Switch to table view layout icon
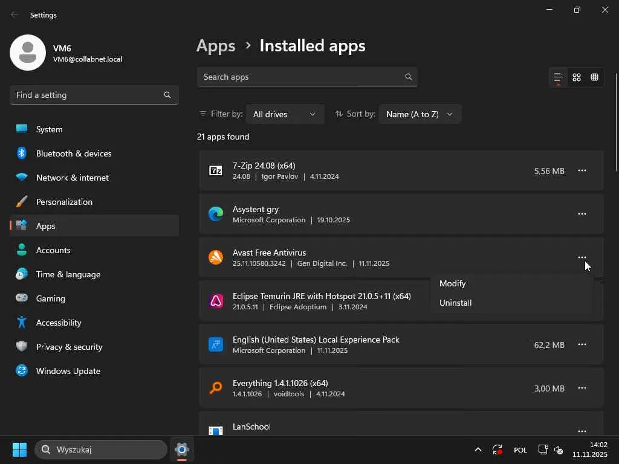The height and width of the screenshot is (464, 619). click(x=594, y=77)
